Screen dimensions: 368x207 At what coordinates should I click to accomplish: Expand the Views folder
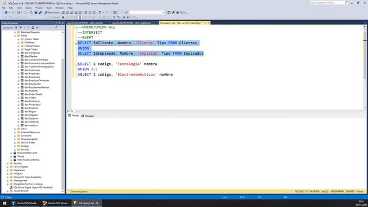coord(15,129)
